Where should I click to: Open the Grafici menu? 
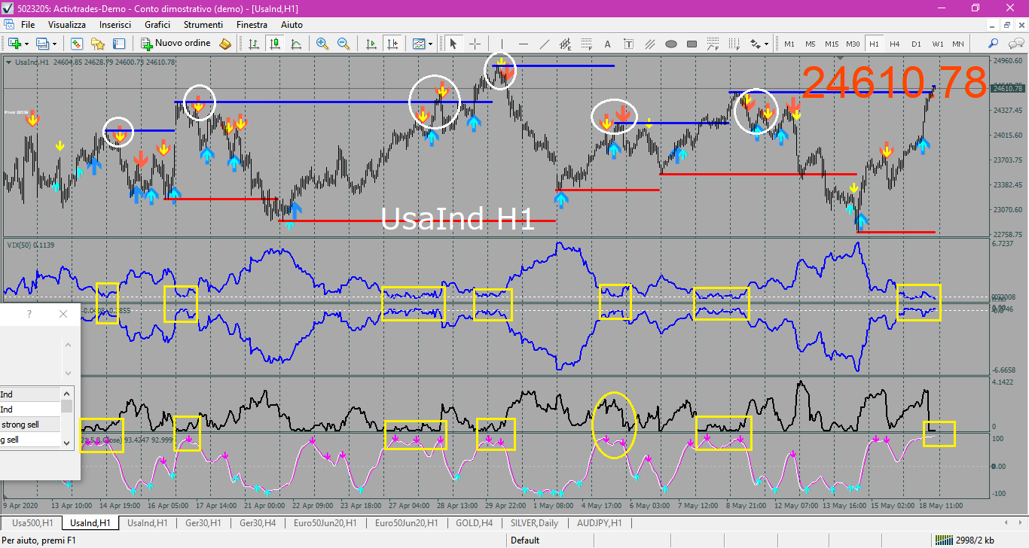[157, 25]
